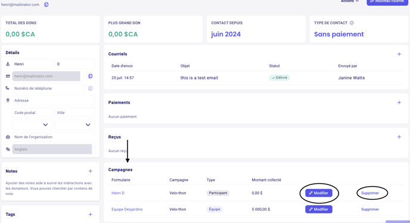Click Modifier button for Equipe Desjardins
This screenshot has height=223, width=410.
tap(319, 209)
